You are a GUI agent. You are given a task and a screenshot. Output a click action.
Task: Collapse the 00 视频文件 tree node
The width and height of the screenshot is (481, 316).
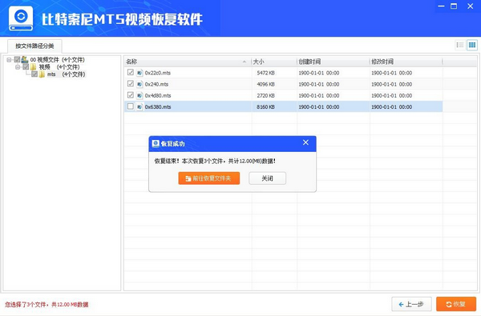tap(9, 60)
